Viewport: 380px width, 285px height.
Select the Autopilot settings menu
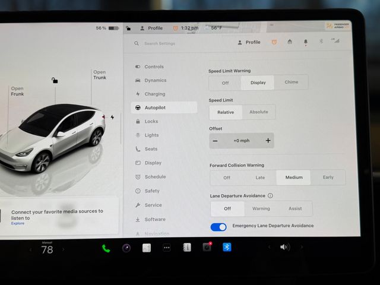(x=164, y=107)
